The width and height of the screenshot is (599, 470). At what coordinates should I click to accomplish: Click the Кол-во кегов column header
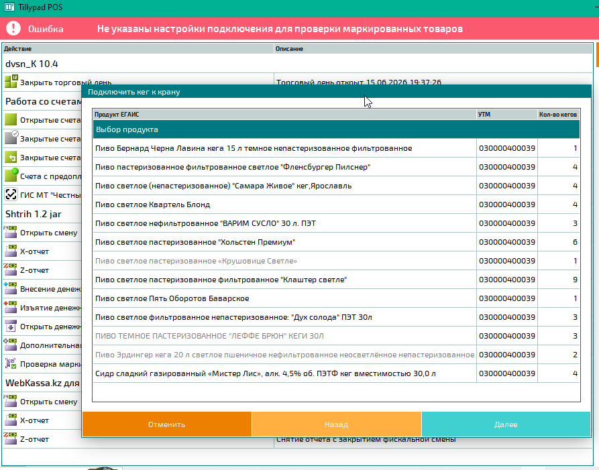point(559,114)
